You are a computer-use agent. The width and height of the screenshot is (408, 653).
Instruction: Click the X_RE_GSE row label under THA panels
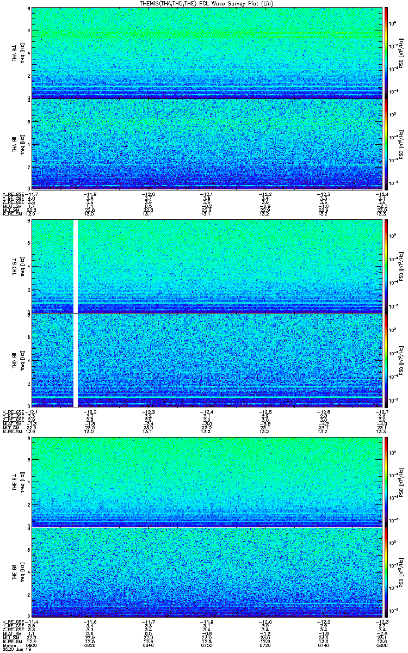click(x=13, y=194)
